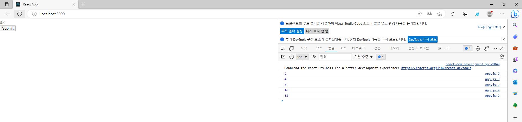Open DevTools customize and control menu
Image resolution: width=522 pixels, height=122 pixels.
click(495, 48)
